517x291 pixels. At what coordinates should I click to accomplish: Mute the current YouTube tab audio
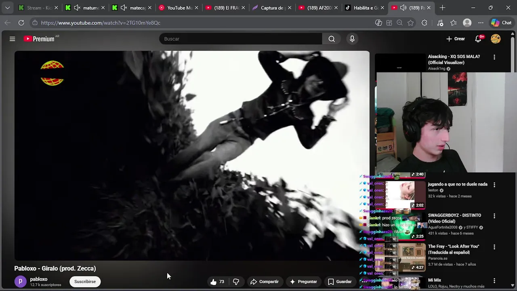click(403, 8)
